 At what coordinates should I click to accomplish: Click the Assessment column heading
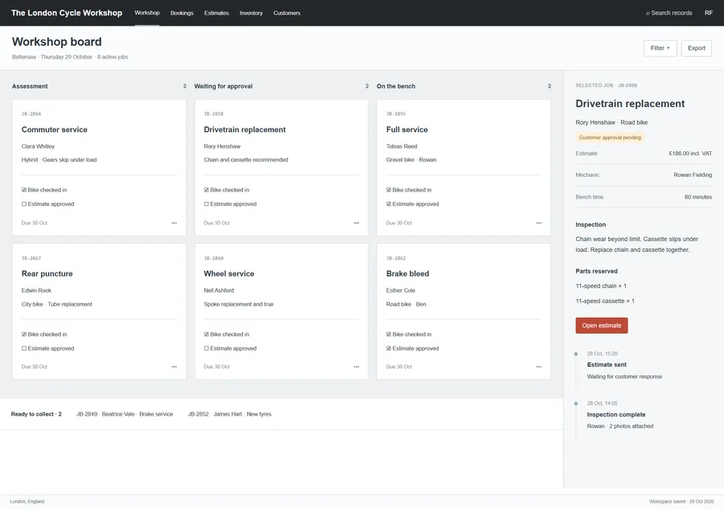[30, 86]
